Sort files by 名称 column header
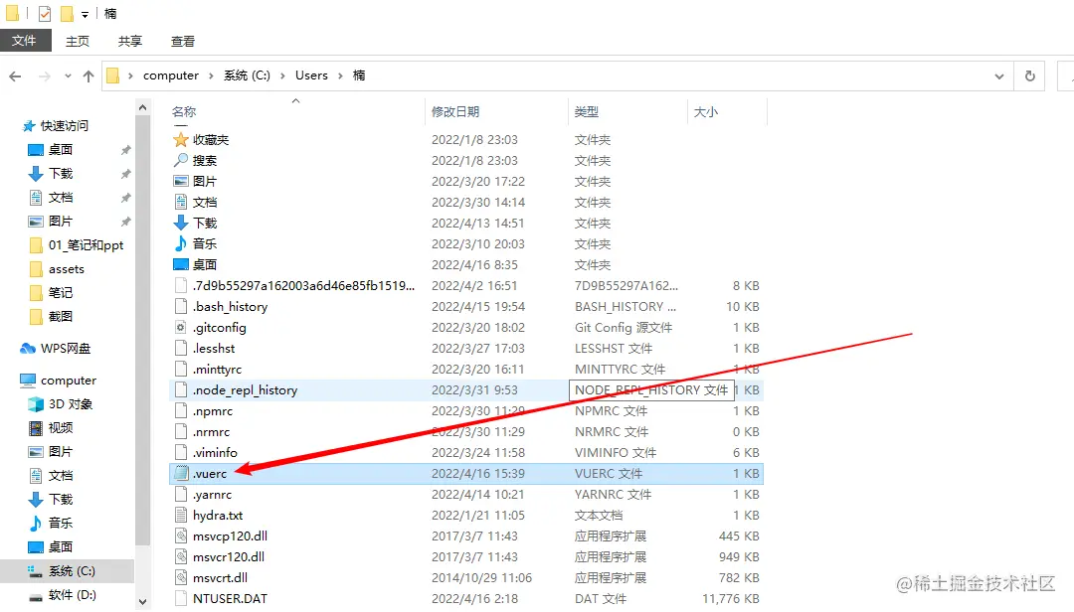Image resolution: width=1074 pixels, height=612 pixels. [184, 111]
